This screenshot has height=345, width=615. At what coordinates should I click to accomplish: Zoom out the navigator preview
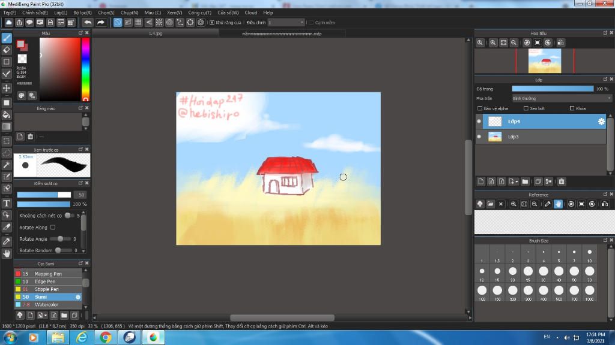tap(514, 43)
